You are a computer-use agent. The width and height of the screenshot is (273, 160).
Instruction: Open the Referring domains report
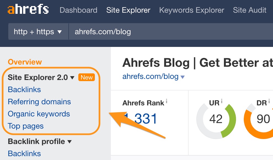(x=39, y=102)
